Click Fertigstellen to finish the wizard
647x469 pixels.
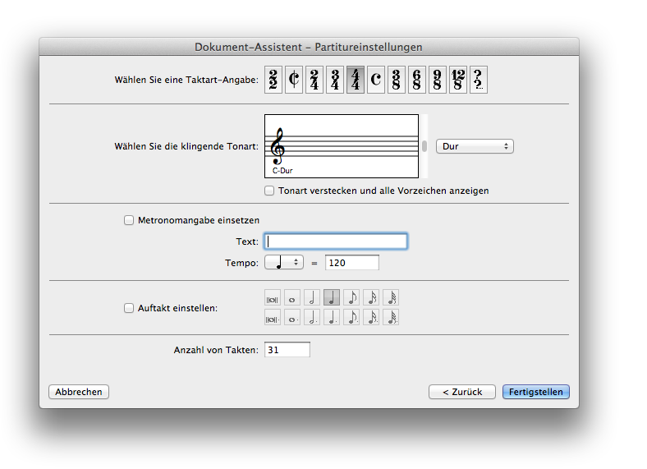coord(536,392)
